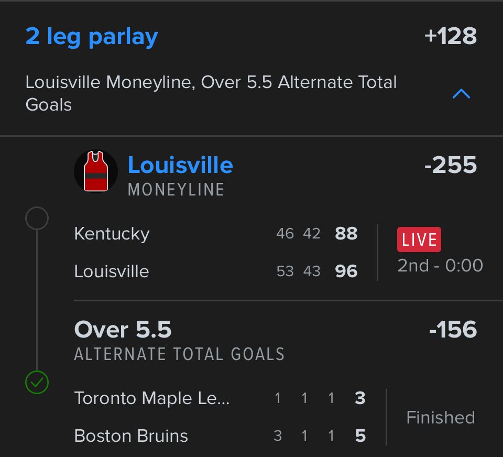The height and width of the screenshot is (457, 503).
Task: Click the parlay legs summary text
Action: coord(211,93)
